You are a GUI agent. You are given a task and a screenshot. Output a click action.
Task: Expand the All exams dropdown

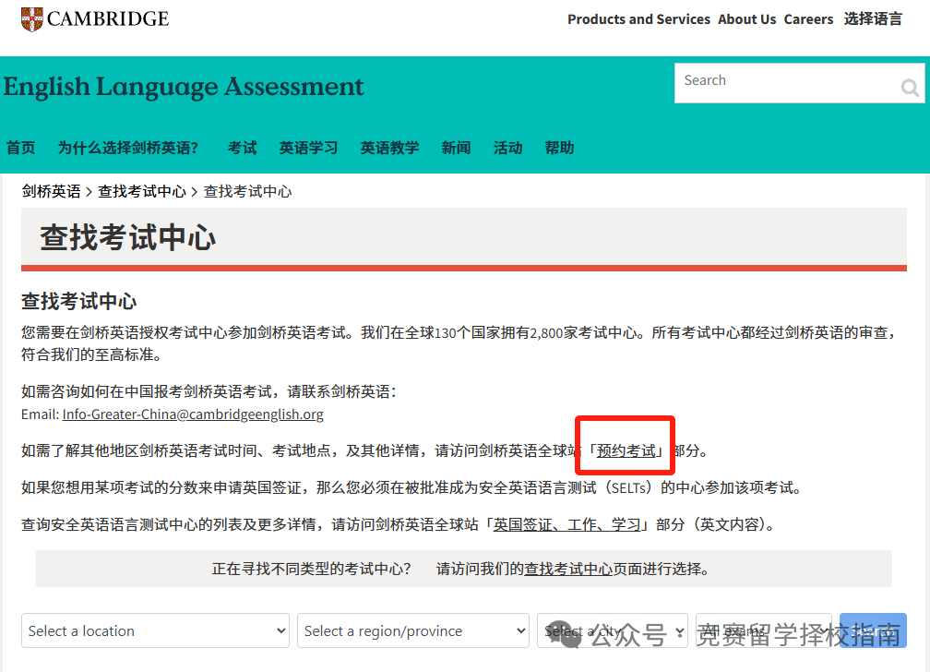[763, 630]
